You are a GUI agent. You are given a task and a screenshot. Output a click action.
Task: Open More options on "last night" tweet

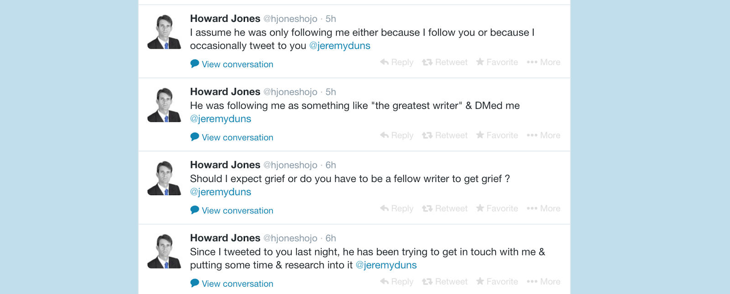(543, 282)
